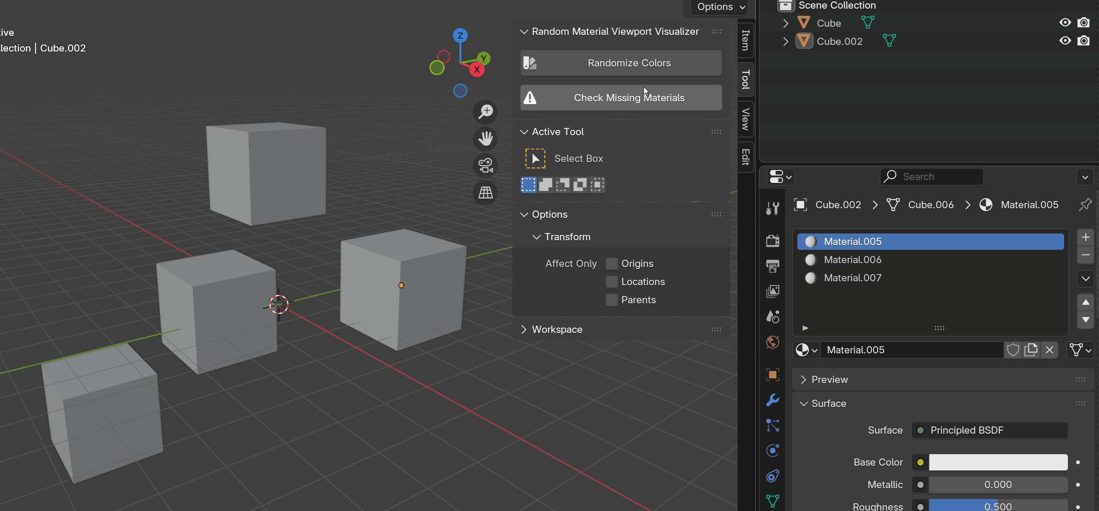Switch perspective/orthographic grid icon
Screen dimensions: 1099x511
pyautogui.click(x=486, y=192)
